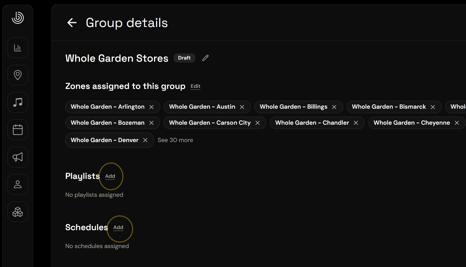Click the Soundtrack spiral logo icon

[x=18, y=18]
